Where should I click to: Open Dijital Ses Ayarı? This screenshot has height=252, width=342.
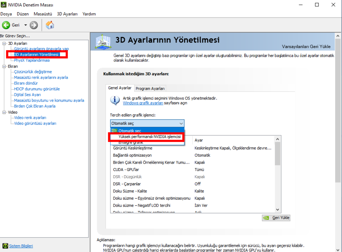click(27, 95)
